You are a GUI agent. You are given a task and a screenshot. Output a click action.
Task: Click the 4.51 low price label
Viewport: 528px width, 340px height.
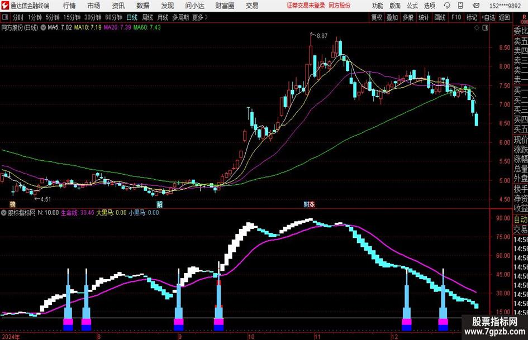tap(45, 199)
